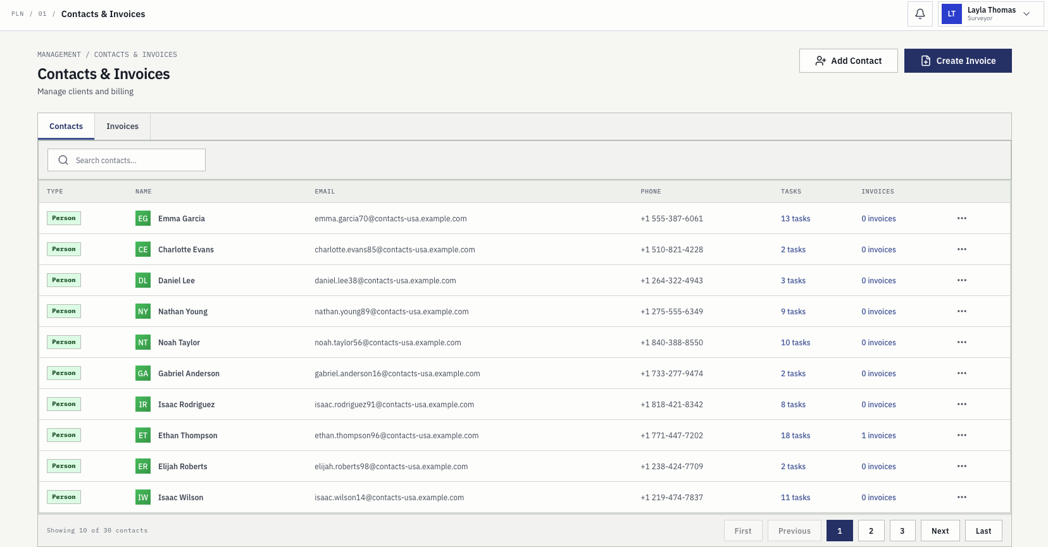Go to page 3 of contacts
Image resolution: width=1048 pixels, height=547 pixels.
click(902, 531)
